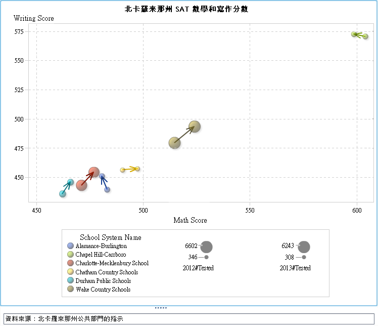
Task: Select the lower-left Wake Country Schools bubble
Action: click(x=174, y=143)
